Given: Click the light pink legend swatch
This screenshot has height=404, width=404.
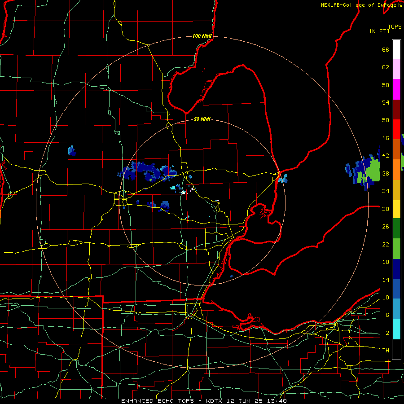Looking at the screenshot, I should (396, 69).
